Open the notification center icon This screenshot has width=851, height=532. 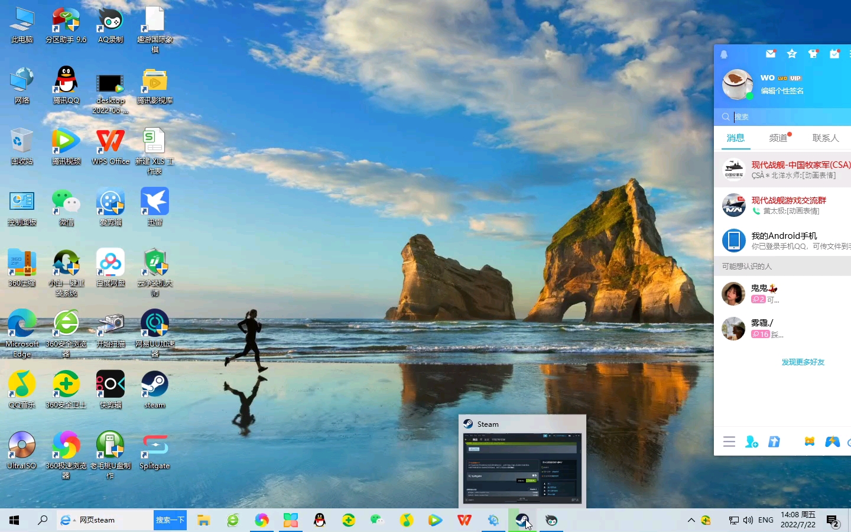(x=833, y=521)
